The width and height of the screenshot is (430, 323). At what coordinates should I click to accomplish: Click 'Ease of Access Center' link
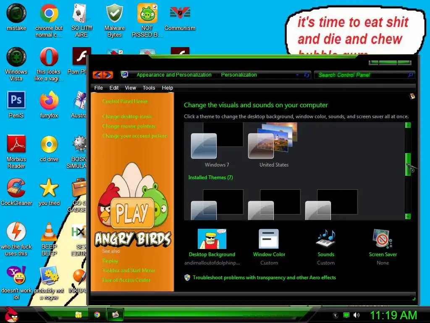(x=126, y=280)
